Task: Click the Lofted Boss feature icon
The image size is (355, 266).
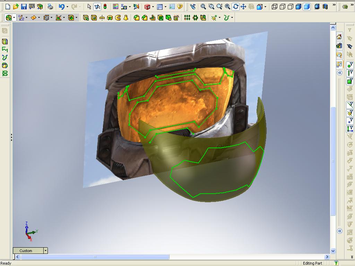Action: [x=126, y=17]
